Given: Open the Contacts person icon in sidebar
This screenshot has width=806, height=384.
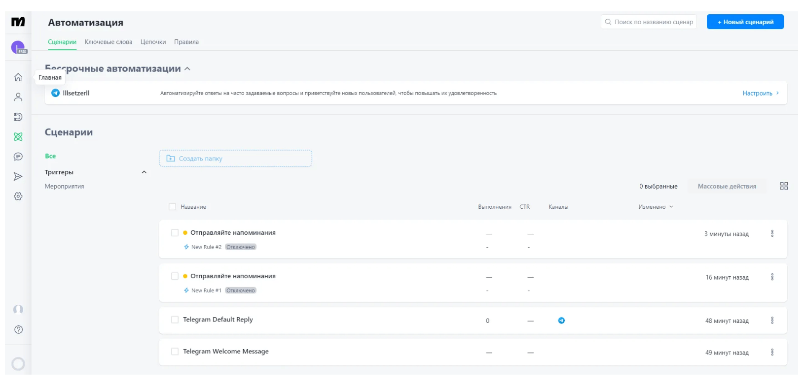Looking at the screenshot, I should (x=18, y=97).
